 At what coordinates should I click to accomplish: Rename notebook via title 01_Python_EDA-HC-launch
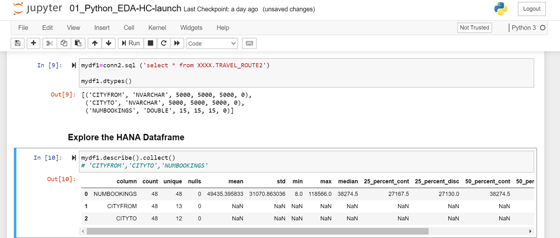click(125, 9)
